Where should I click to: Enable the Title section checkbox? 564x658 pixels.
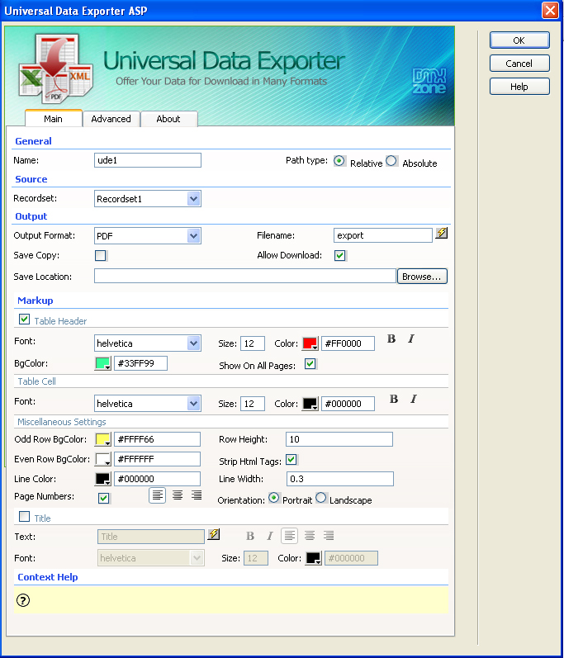tap(24, 517)
